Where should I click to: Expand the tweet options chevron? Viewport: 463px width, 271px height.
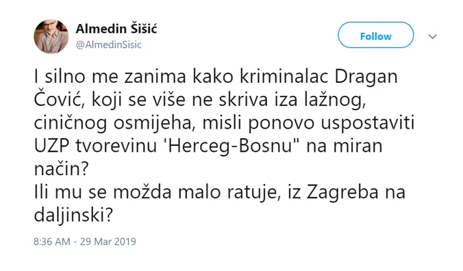pyautogui.click(x=433, y=36)
